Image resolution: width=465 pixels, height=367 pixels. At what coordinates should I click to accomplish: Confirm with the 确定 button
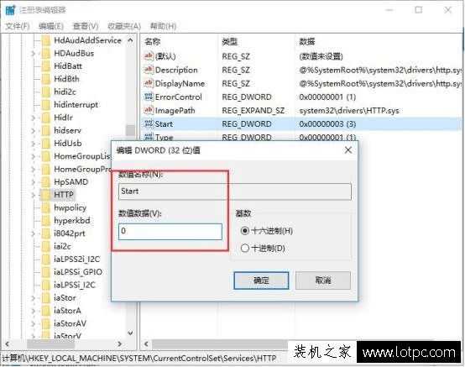point(261,280)
